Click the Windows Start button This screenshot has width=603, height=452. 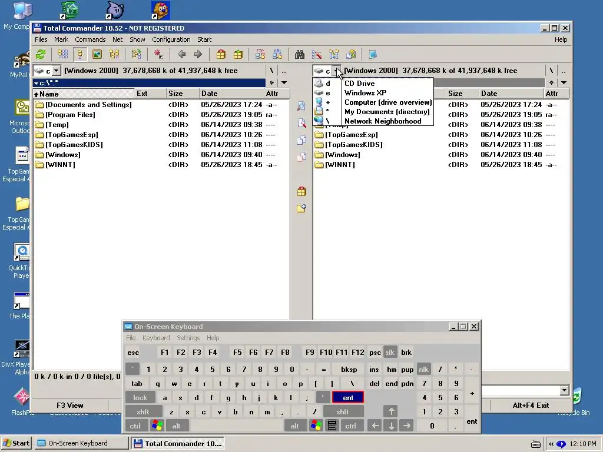16,443
